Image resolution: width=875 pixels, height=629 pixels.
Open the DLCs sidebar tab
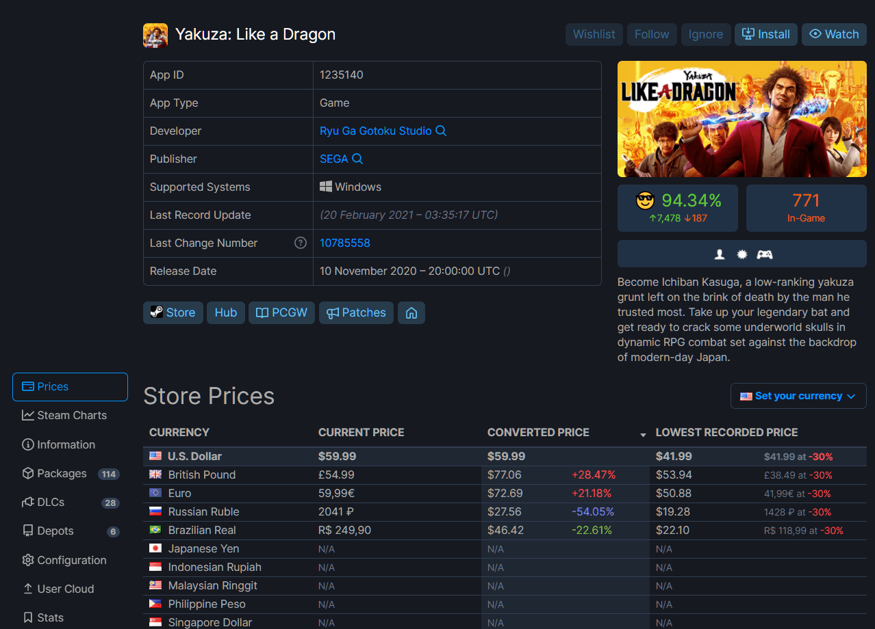click(x=70, y=502)
